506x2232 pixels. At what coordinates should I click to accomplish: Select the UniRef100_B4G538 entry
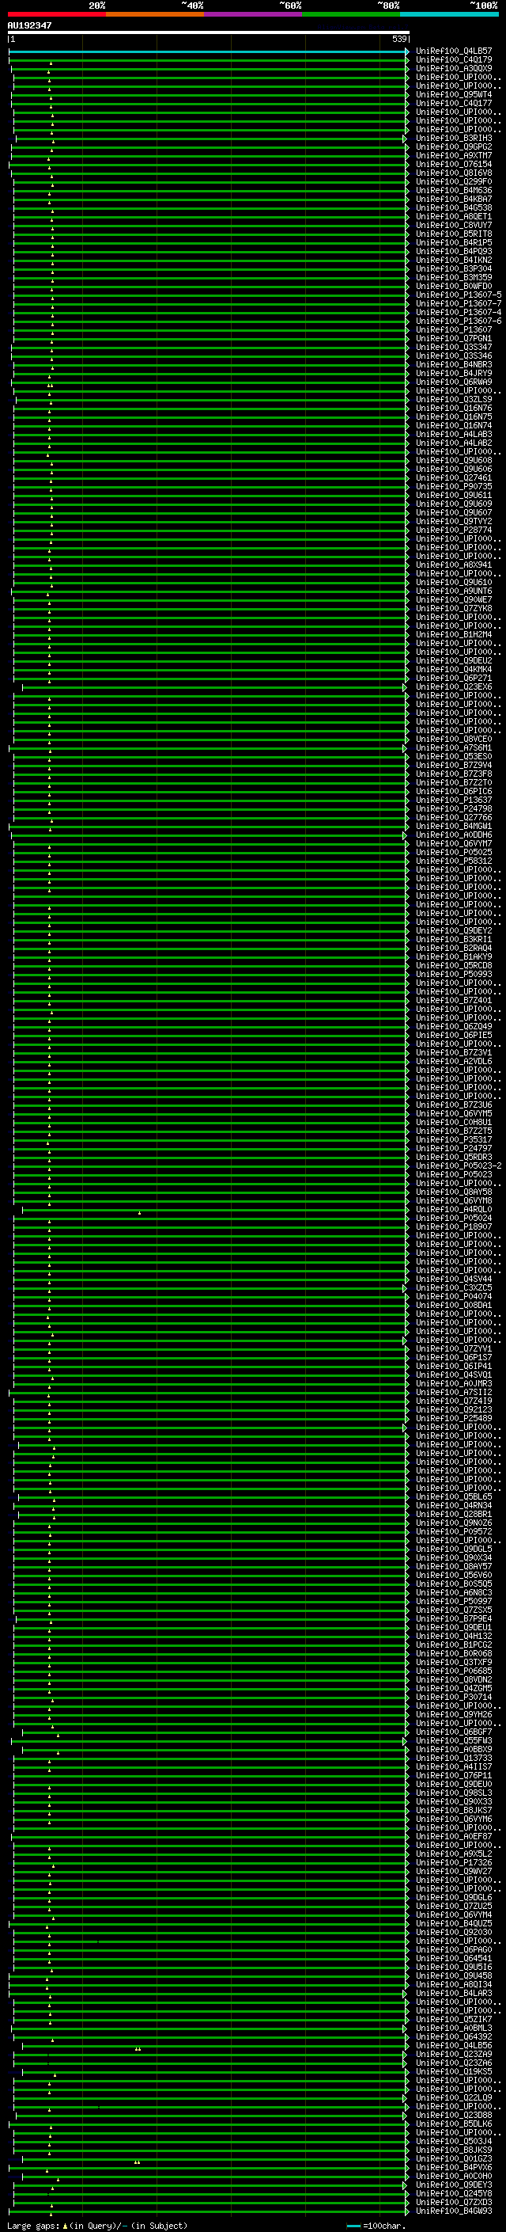pos(454,208)
